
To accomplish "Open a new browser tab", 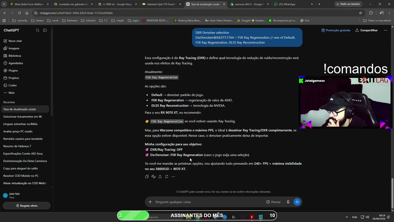I will point(319,4).
